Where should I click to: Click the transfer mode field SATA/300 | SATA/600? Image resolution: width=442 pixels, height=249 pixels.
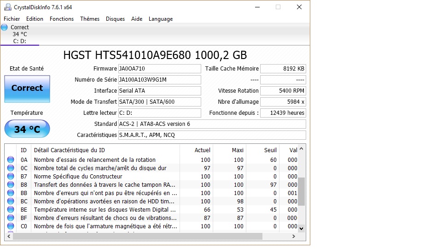[160, 101]
